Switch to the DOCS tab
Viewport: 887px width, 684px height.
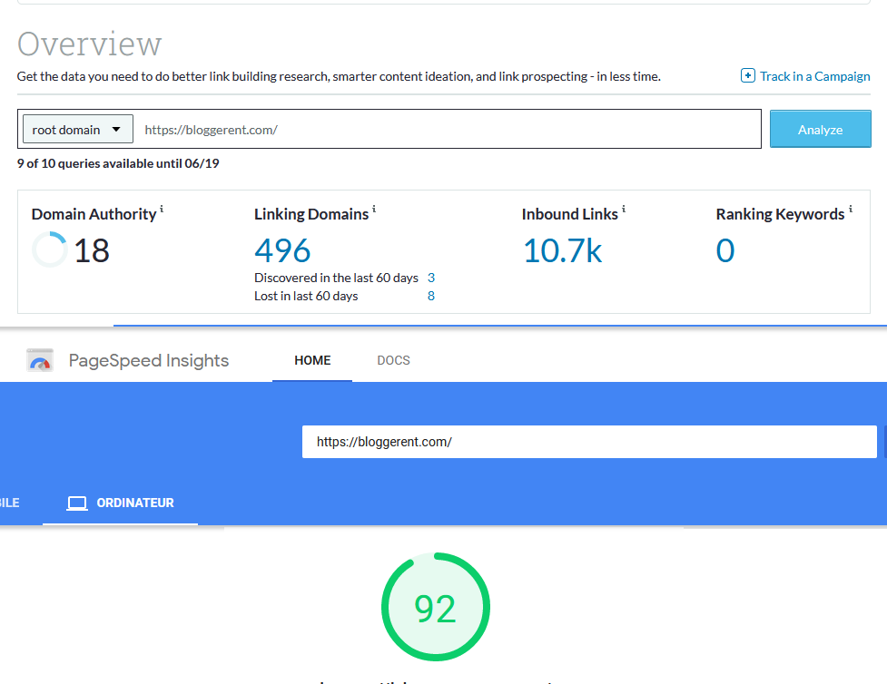click(394, 360)
